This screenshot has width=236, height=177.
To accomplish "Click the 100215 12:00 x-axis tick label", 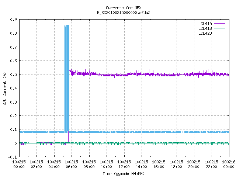I will click(124, 164).
